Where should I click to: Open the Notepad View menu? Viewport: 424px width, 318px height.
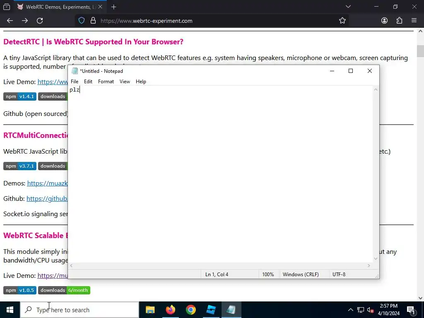pos(125,82)
